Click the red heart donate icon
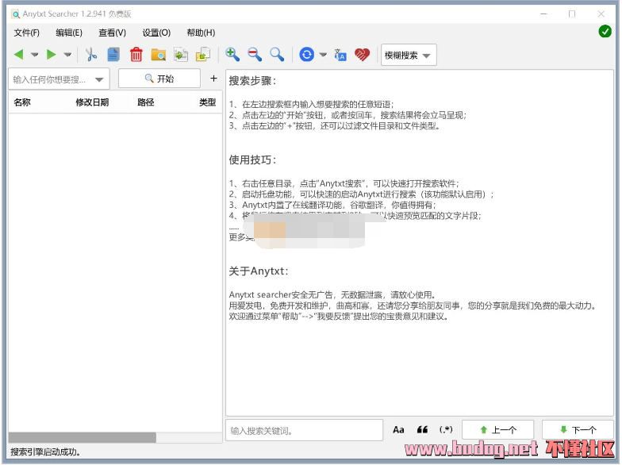The image size is (622, 465). (362, 55)
